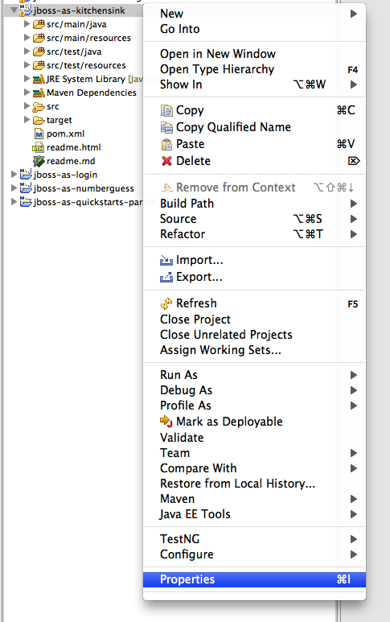Expand the jboss-as-quickstarts-parent project
This screenshot has width=390, height=622.
(14, 201)
